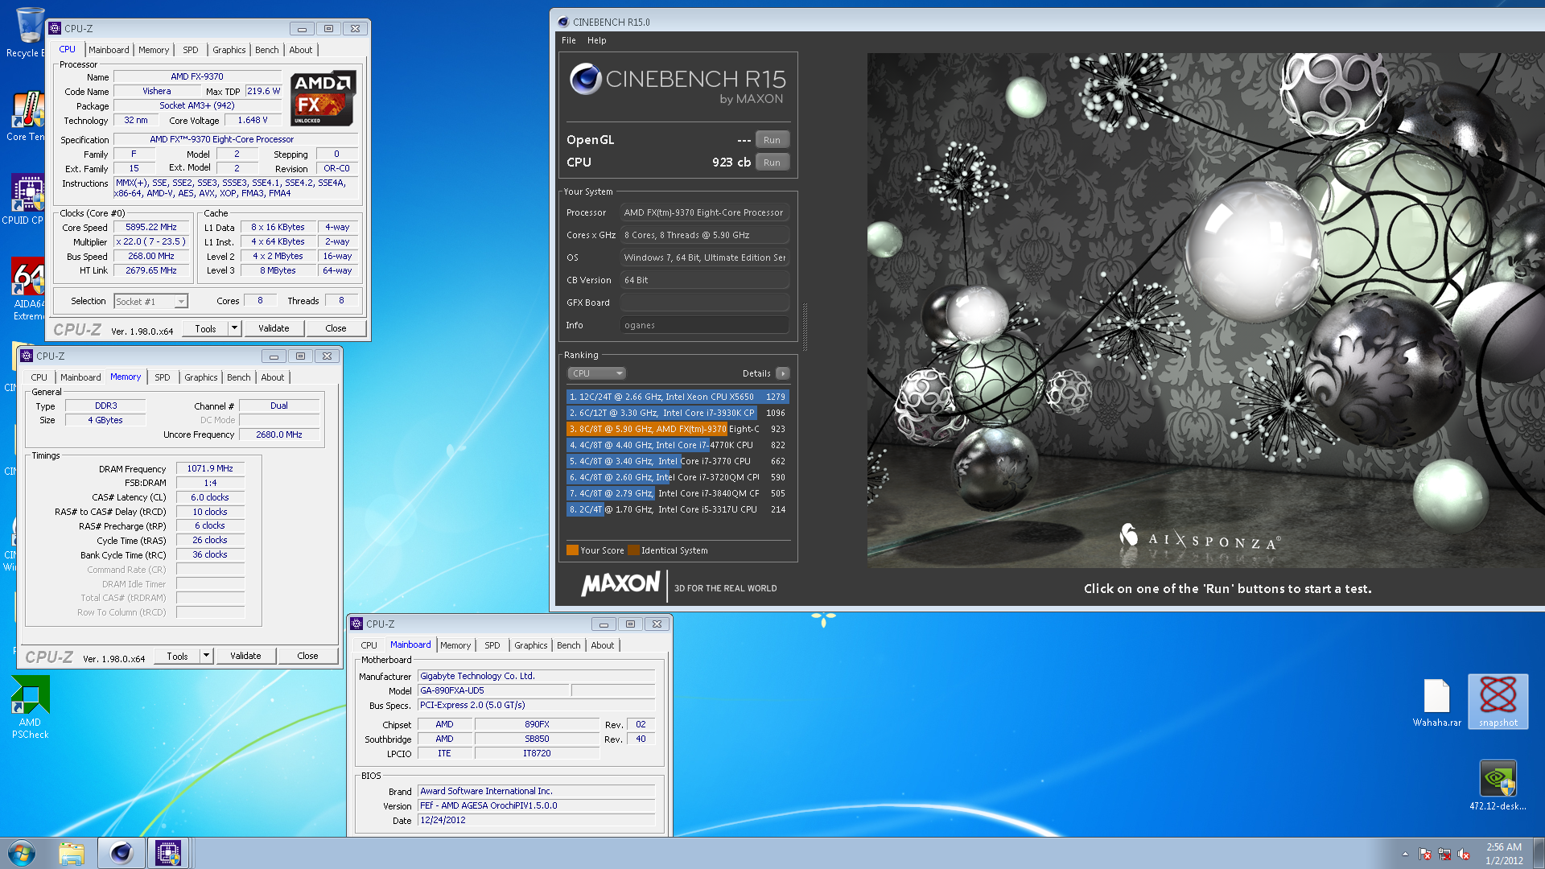Click the Your Score orange legend swatch
The image size is (1545, 869).
pos(572,550)
